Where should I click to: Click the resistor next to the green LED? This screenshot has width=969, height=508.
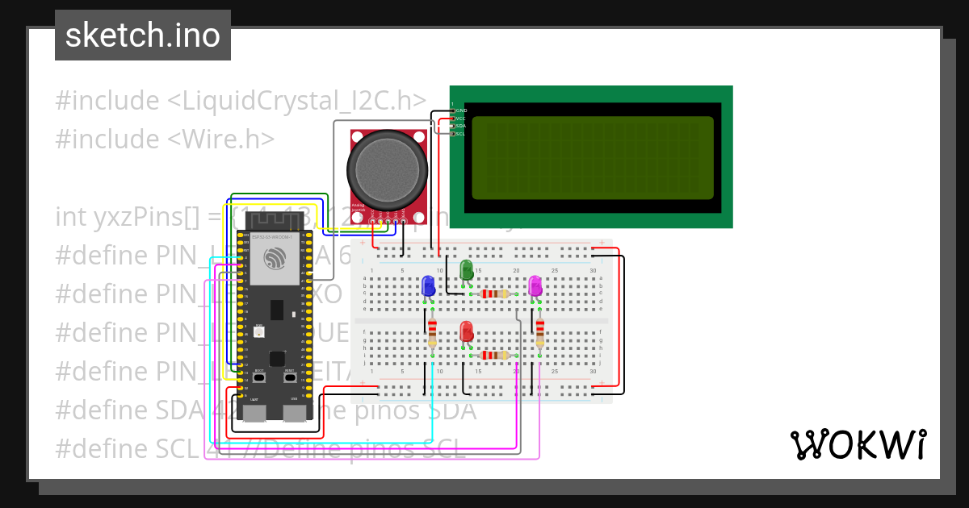494,294
